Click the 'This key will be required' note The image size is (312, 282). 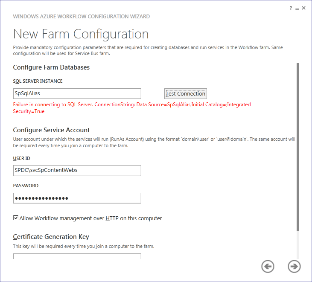(84, 246)
